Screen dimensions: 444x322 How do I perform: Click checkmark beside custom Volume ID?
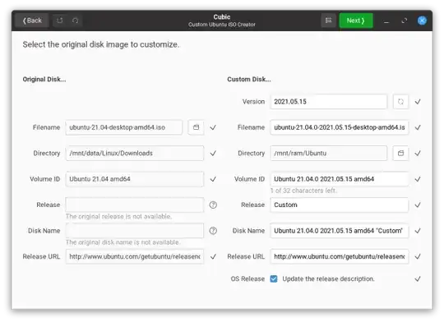tap(418, 179)
